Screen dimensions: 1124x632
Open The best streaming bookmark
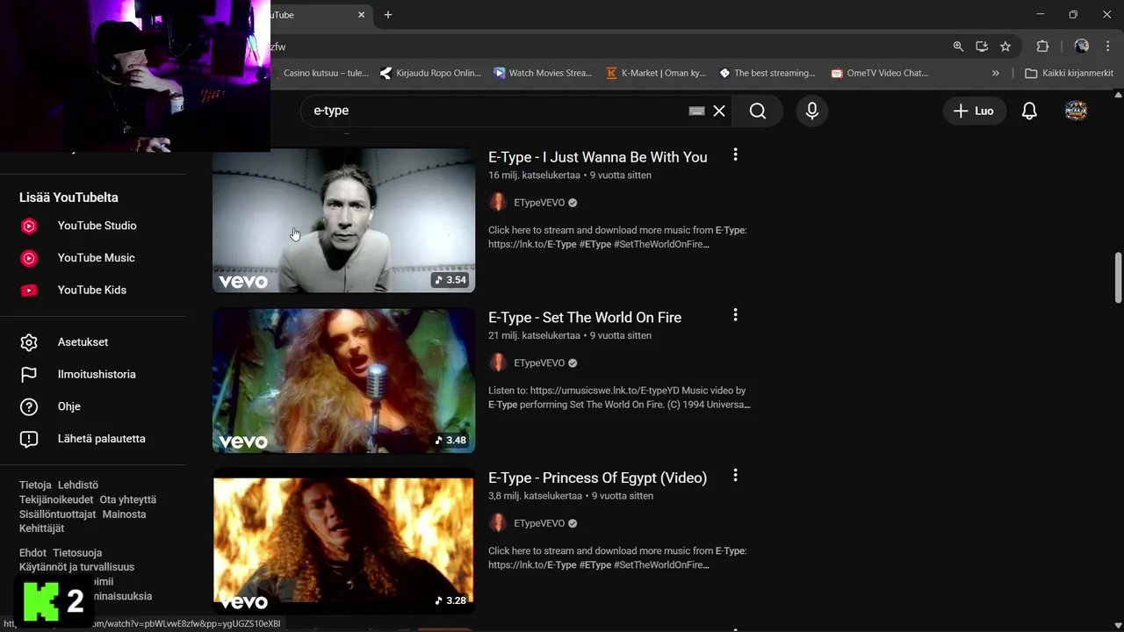pos(767,73)
